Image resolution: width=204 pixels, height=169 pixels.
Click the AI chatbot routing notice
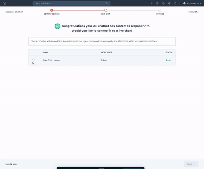pyautogui.click(x=102, y=41)
